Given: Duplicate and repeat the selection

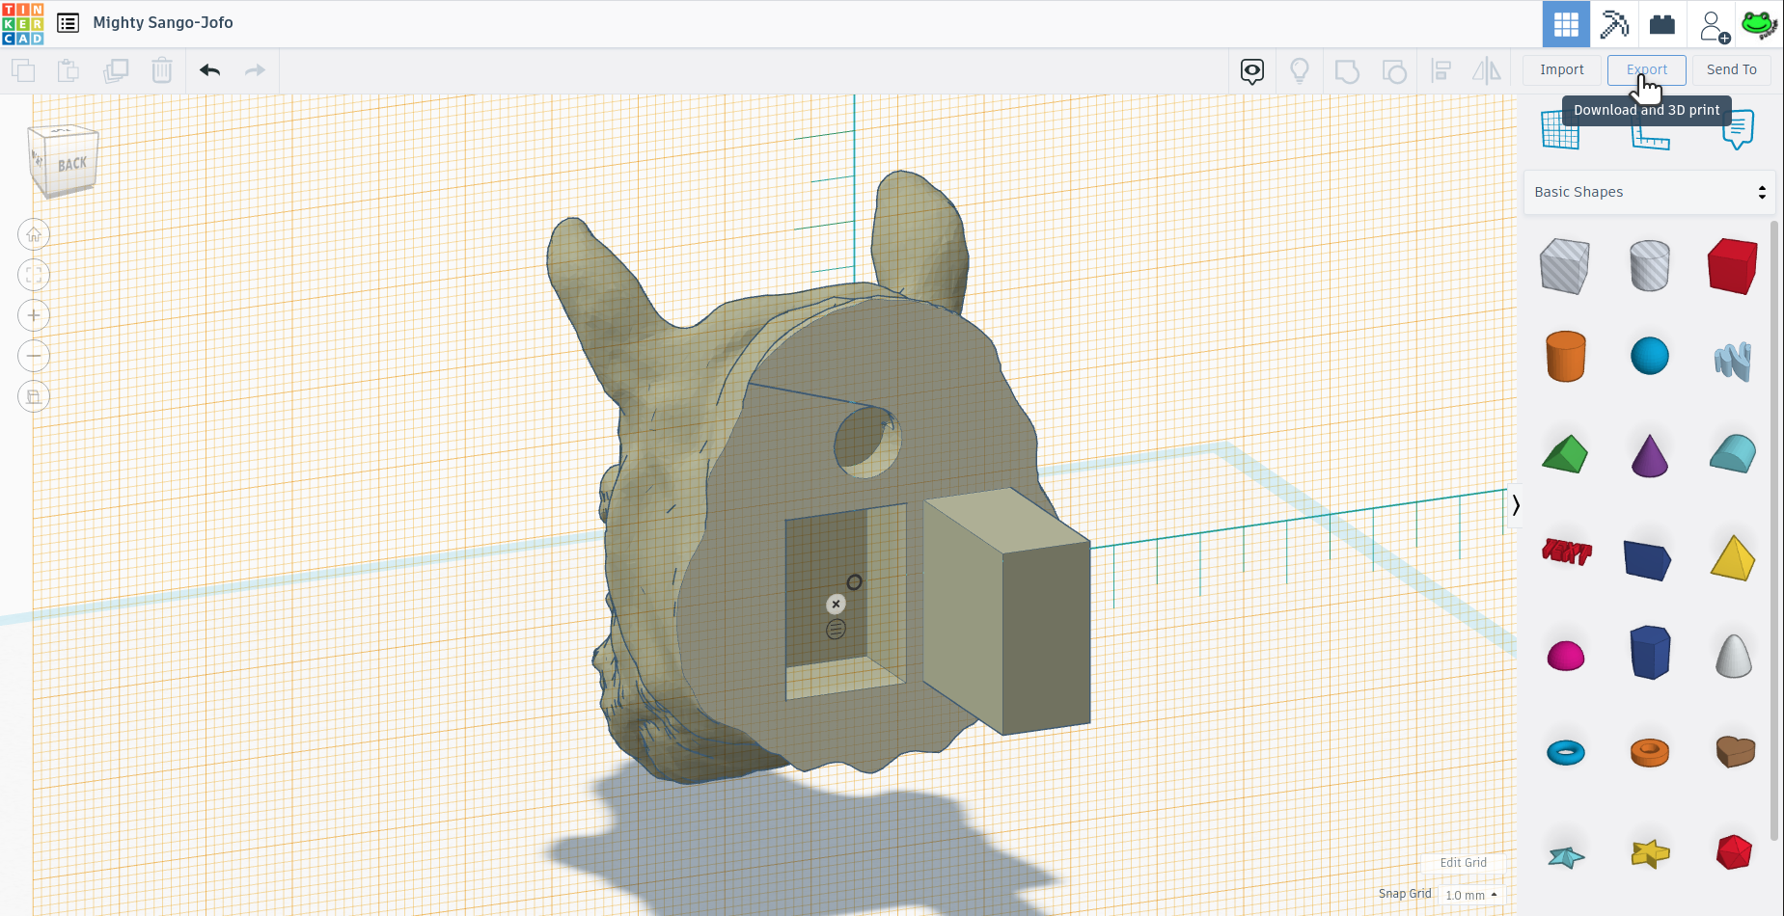Looking at the screenshot, I should 116,70.
